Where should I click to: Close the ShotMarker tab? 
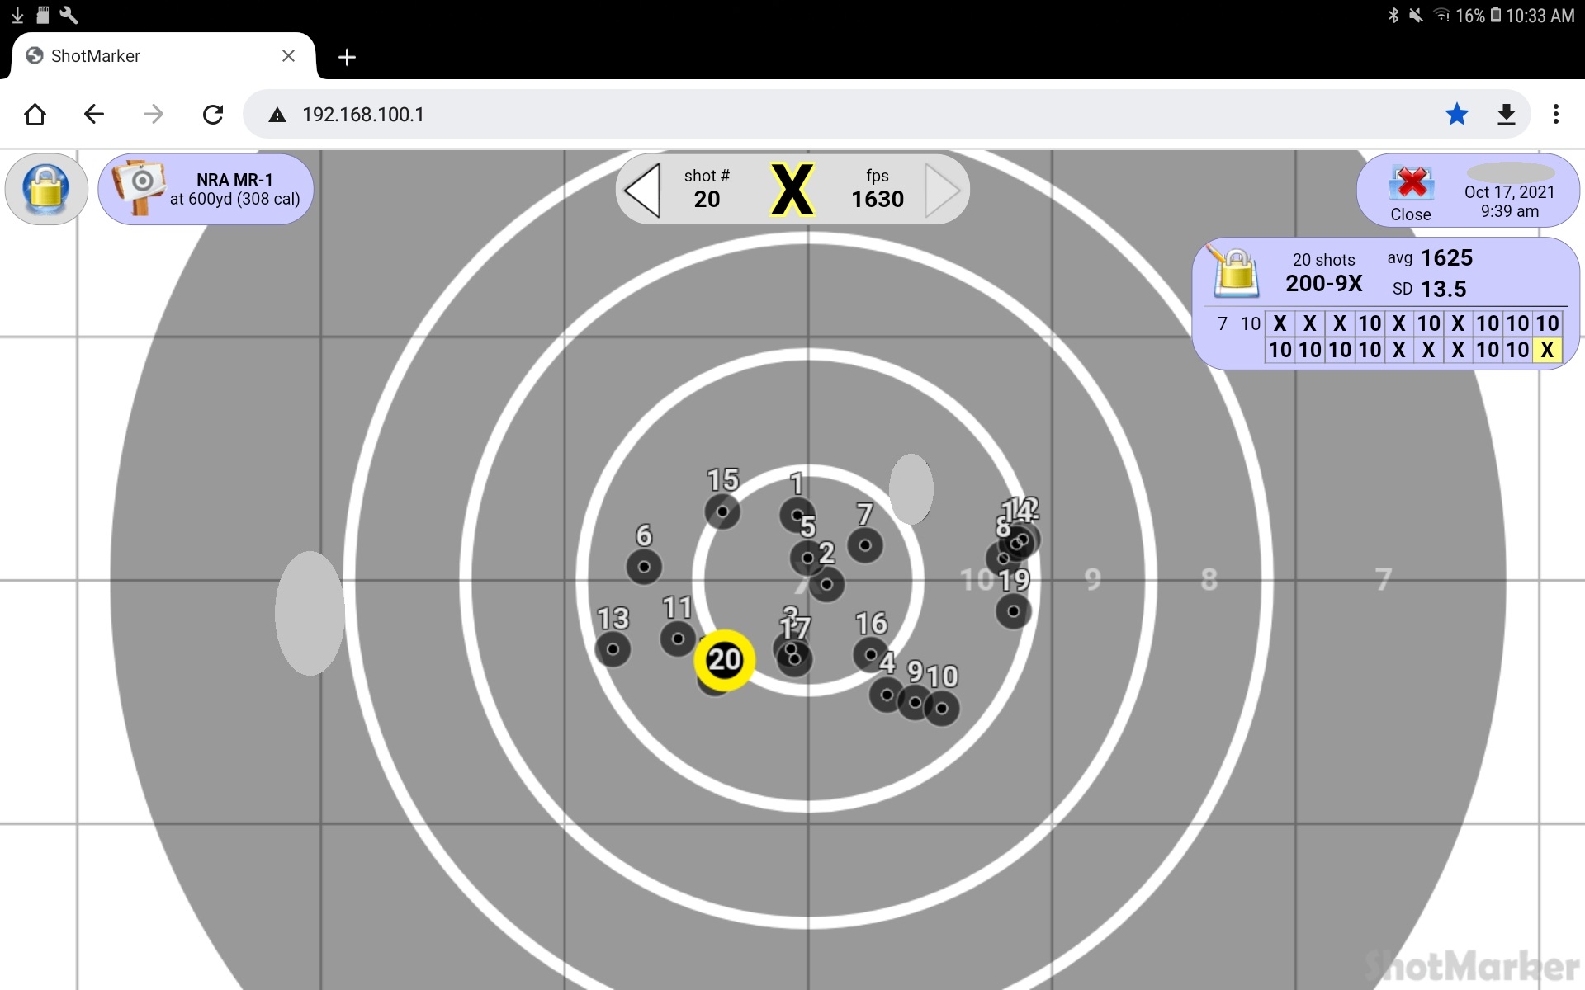click(288, 55)
